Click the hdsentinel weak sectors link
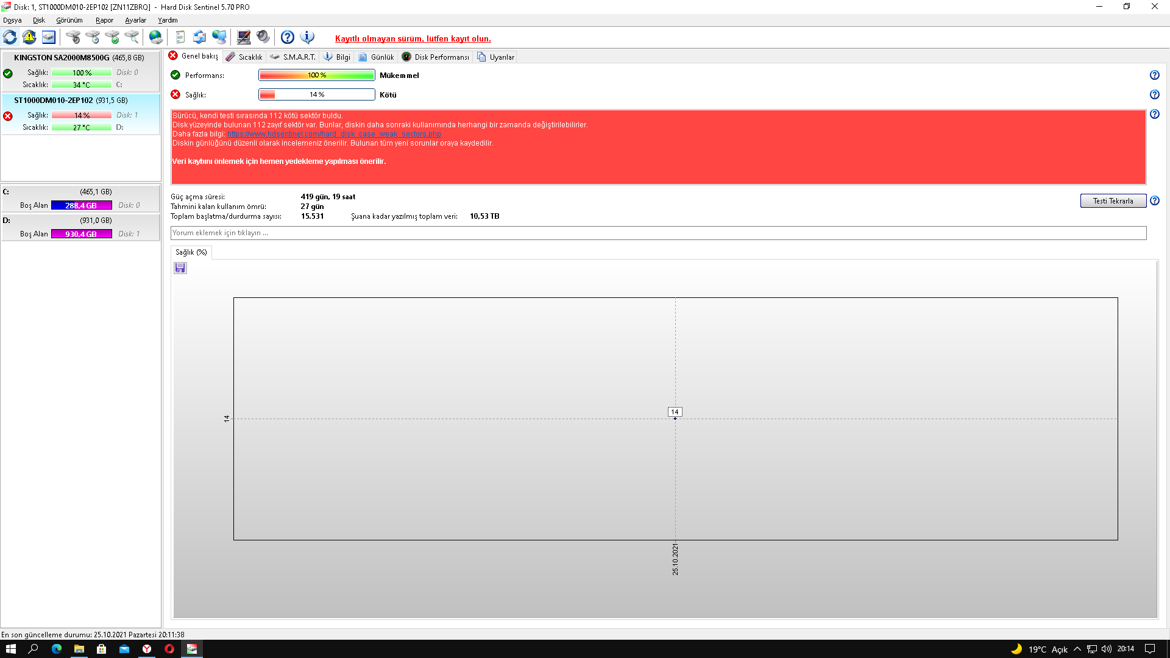 pyautogui.click(x=334, y=134)
